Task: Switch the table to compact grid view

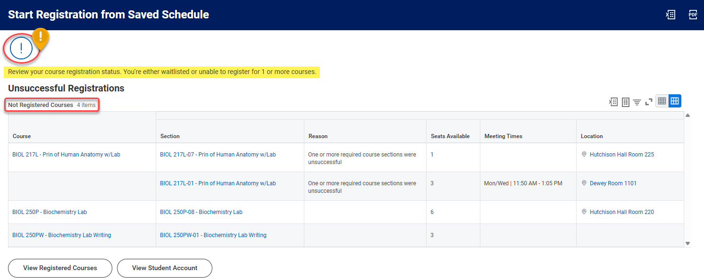Action: (x=662, y=101)
